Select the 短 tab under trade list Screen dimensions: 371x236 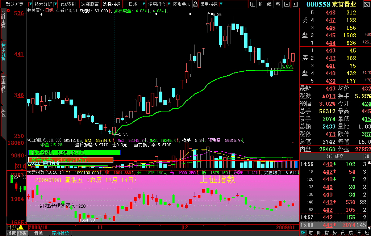(366, 233)
